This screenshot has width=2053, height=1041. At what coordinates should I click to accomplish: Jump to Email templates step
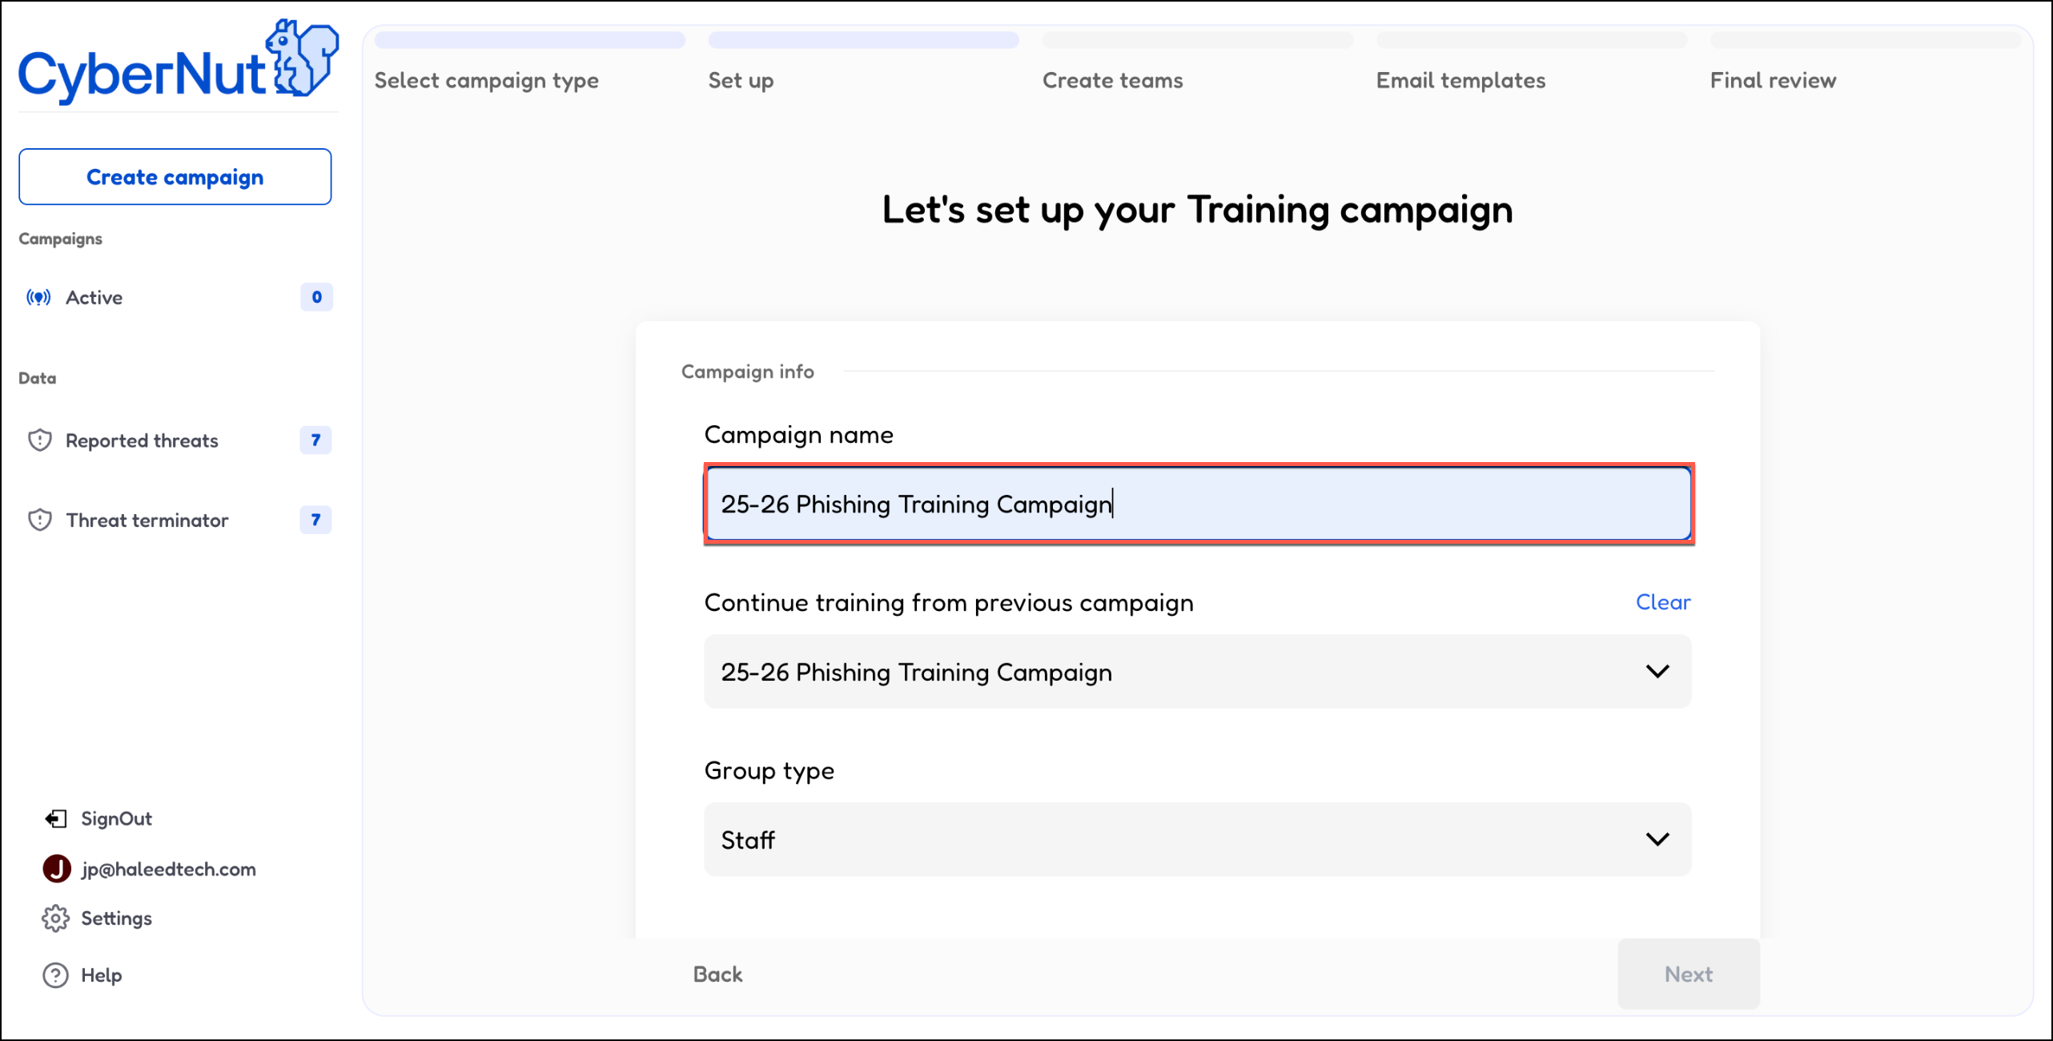coord(1460,81)
